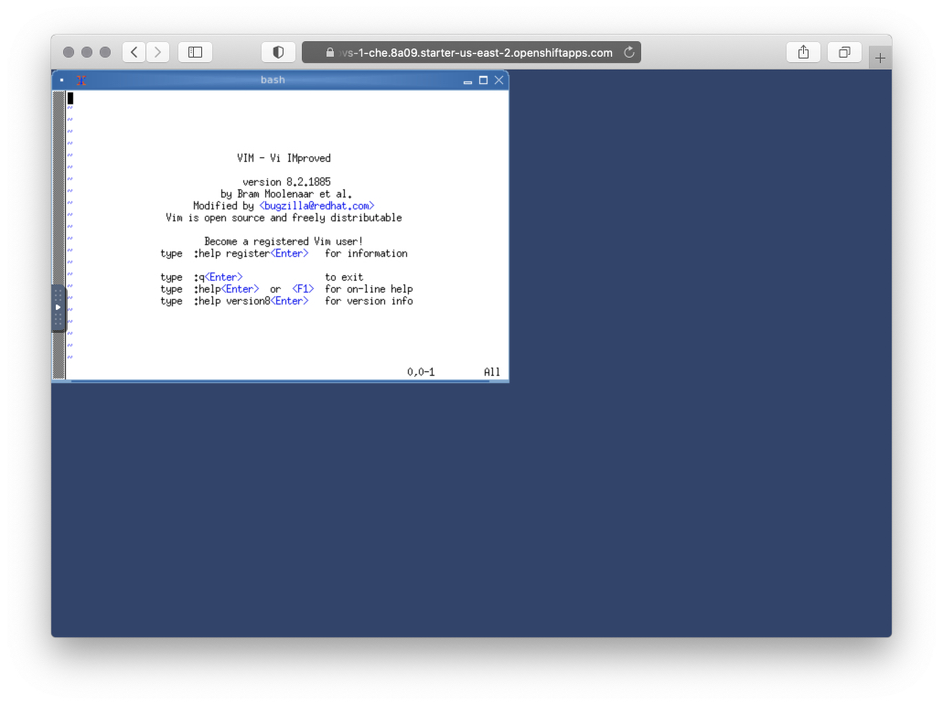Image resolution: width=943 pixels, height=705 pixels.
Task: Click the share icon in the browser toolbar
Action: pyautogui.click(x=803, y=51)
